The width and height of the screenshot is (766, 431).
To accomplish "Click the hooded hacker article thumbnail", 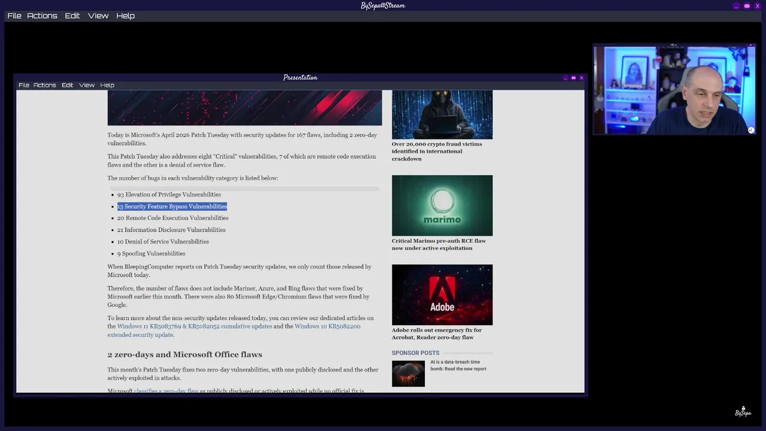I will pyautogui.click(x=442, y=114).
